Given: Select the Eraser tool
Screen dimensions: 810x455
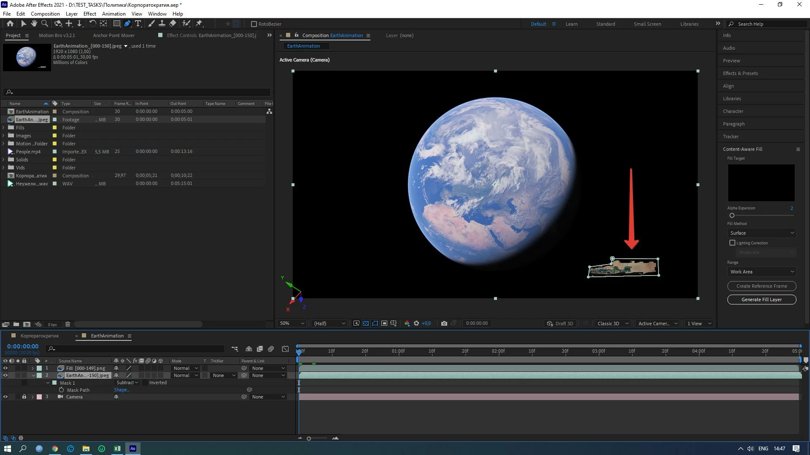Looking at the screenshot, I should [173, 24].
